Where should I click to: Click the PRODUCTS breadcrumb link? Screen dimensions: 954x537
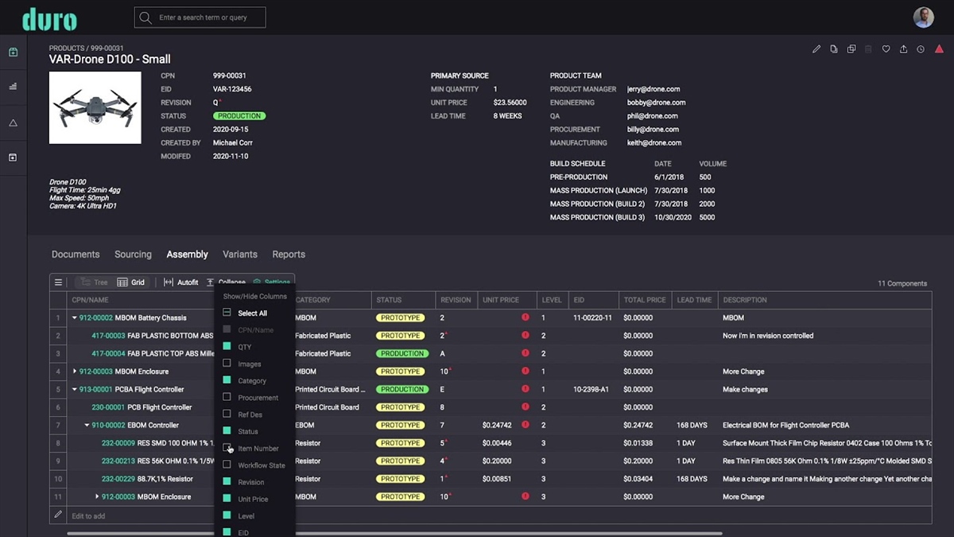click(x=67, y=49)
